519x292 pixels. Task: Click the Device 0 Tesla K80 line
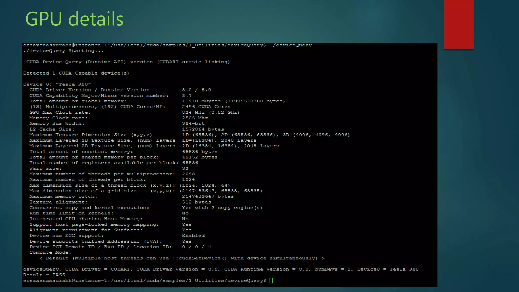[57, 84]
